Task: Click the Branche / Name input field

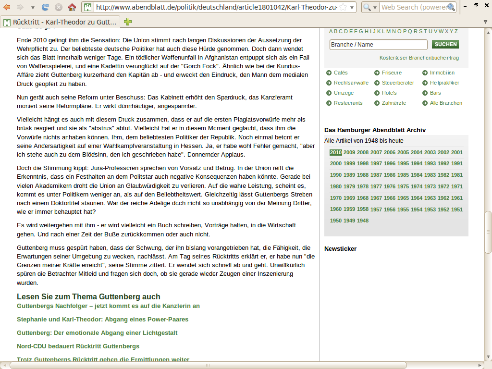Action: pyautogui.click(x=379, y=45)
